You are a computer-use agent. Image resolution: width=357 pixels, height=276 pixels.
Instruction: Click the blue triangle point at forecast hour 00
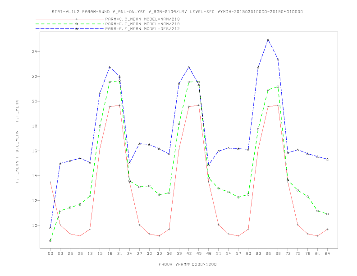tap(50, 228)
